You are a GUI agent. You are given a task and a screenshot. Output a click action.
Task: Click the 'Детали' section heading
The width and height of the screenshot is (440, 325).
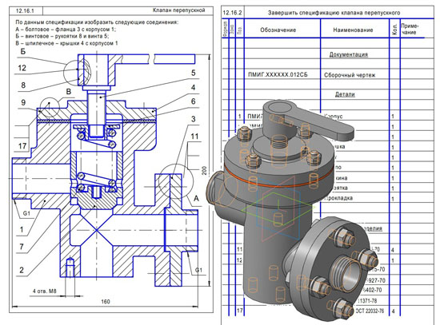click(x=345, y=94)
